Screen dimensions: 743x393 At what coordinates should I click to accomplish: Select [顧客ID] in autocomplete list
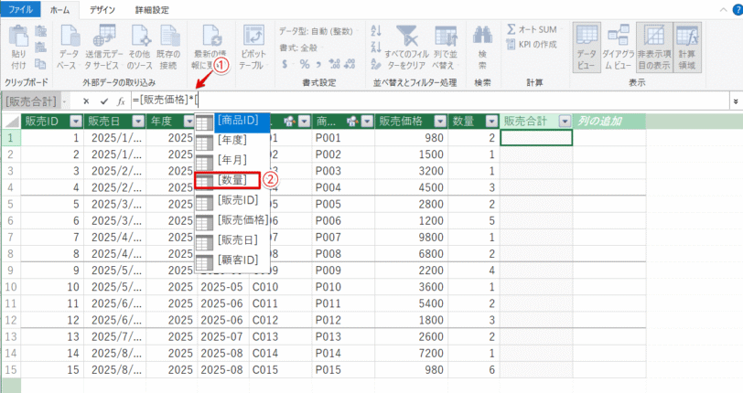pyautogui.click(x=232, y=260)
